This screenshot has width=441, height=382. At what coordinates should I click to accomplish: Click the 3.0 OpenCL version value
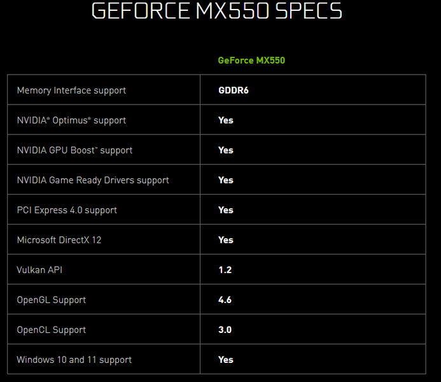(x=225, y=330)
